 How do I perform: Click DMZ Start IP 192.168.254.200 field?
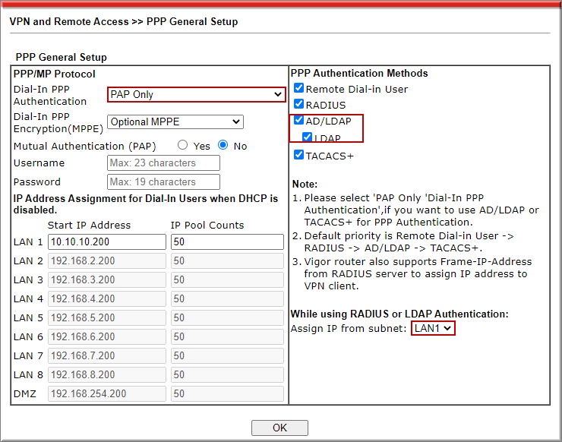(107, 394)
